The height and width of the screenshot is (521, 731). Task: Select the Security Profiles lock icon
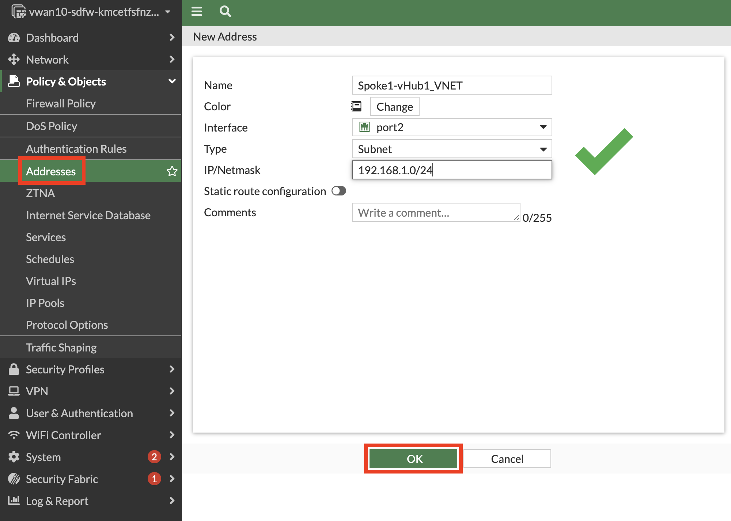coord(14,369)
